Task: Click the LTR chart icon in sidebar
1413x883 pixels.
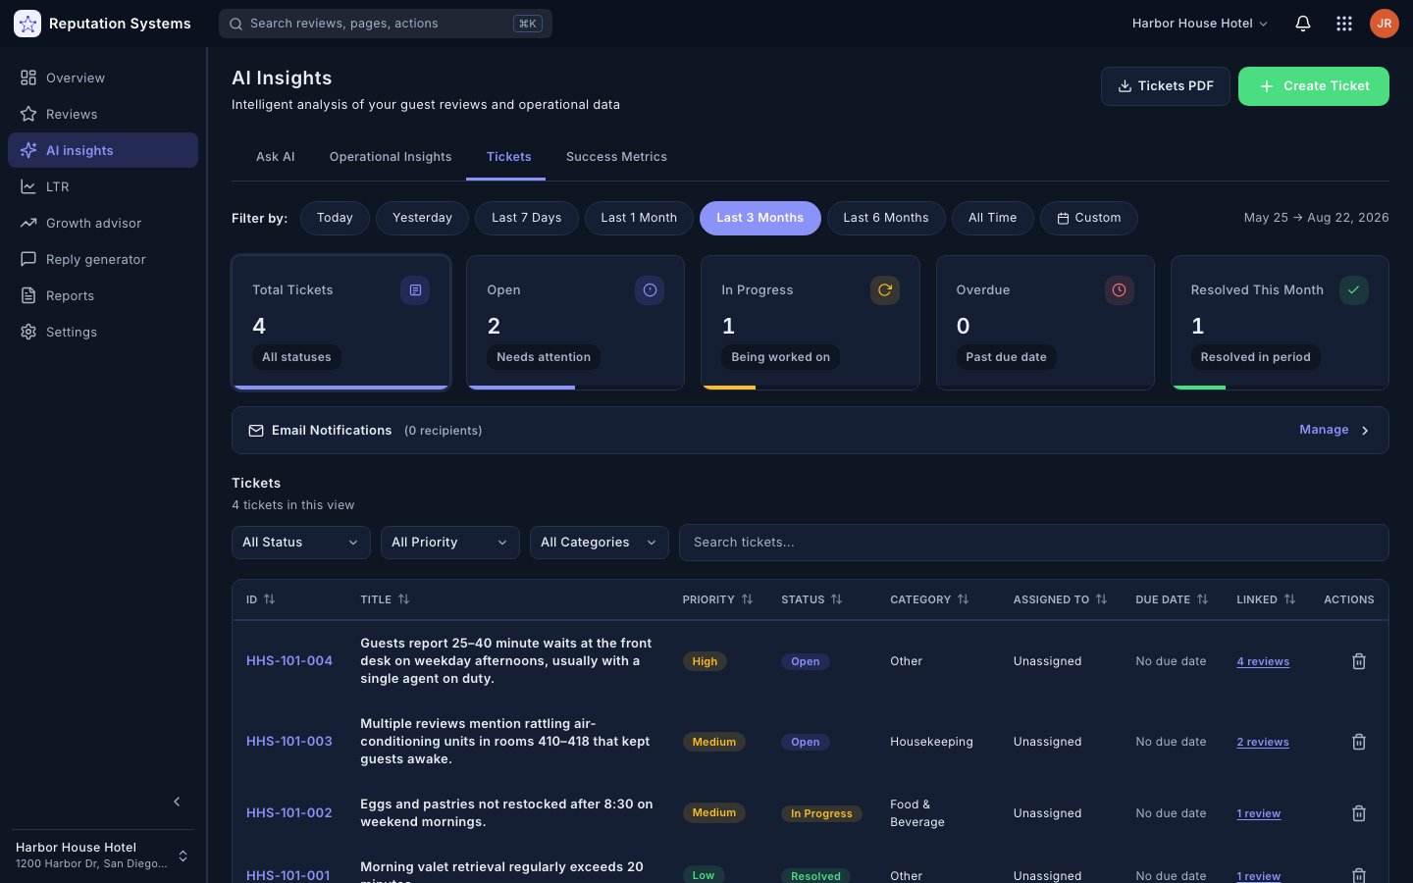Action: 28,186
